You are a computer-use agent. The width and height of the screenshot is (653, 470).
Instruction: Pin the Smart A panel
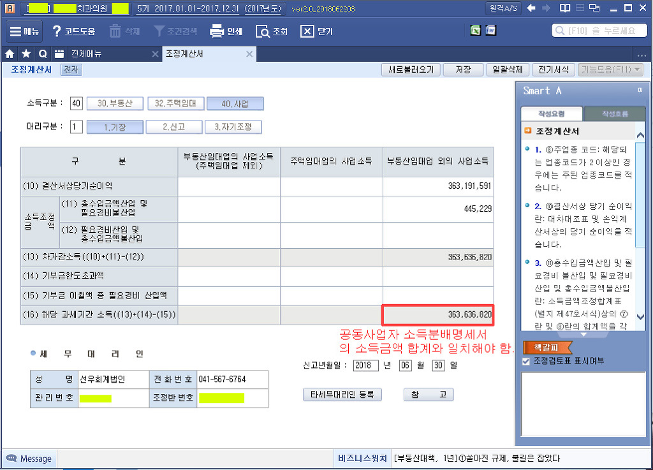click(640, 91)
